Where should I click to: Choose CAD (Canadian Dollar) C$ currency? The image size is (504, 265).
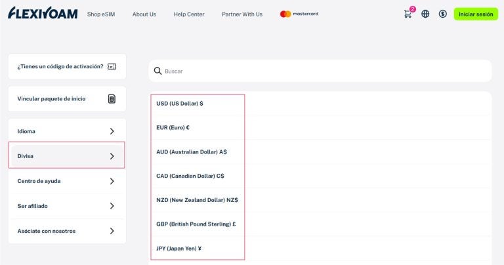[320, 176]
